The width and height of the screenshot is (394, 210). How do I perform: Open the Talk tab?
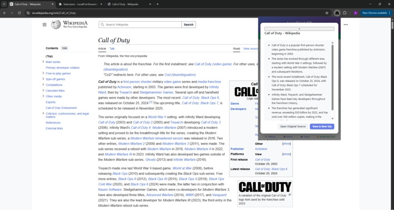tap(112, 49)
